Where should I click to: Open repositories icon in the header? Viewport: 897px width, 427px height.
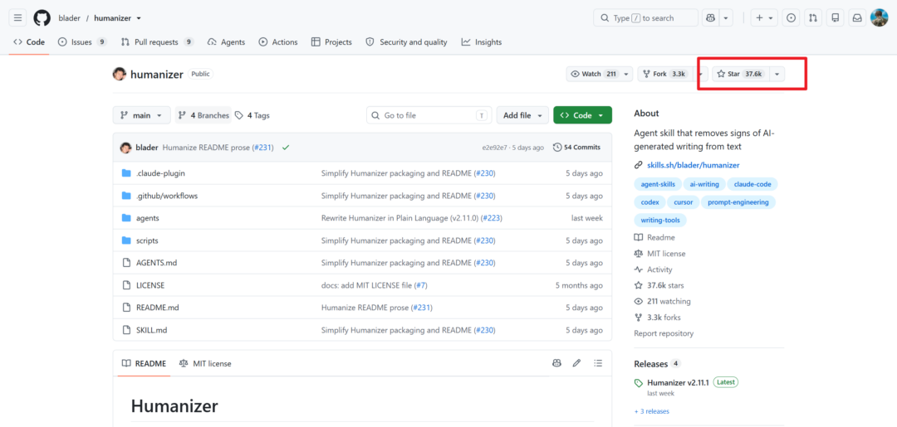836,17
